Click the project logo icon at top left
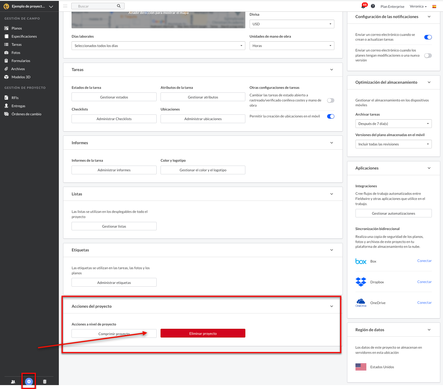443x389 pixels. pos(6,6)
